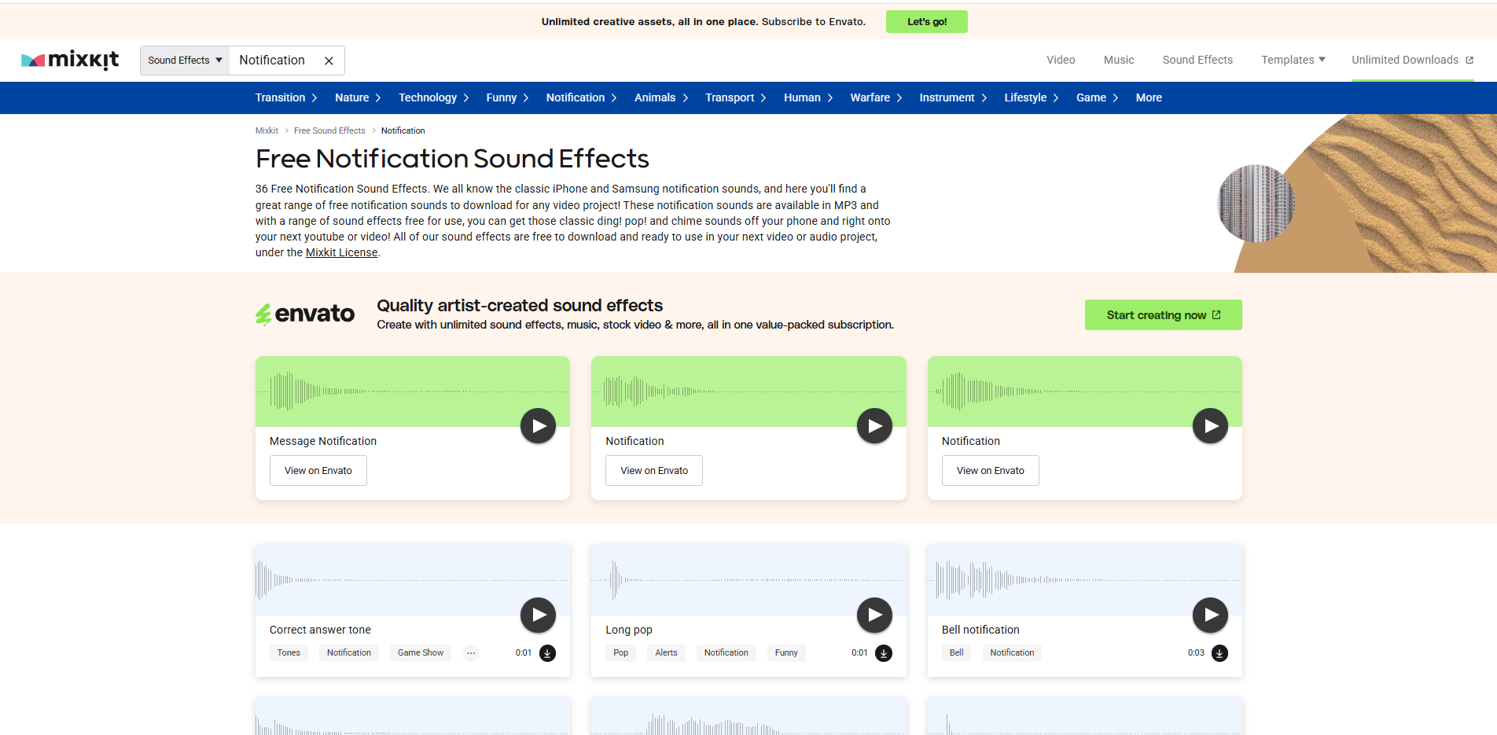Download the Long pop sound
Image resolution: width=1497 pixels, height=735 pixels.
tap(884, 652)
